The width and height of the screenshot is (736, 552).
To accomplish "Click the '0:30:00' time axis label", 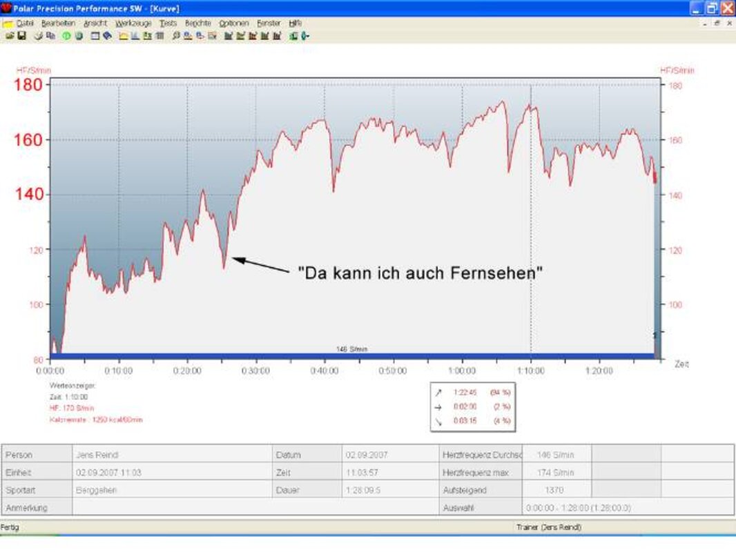I will 256,371.
